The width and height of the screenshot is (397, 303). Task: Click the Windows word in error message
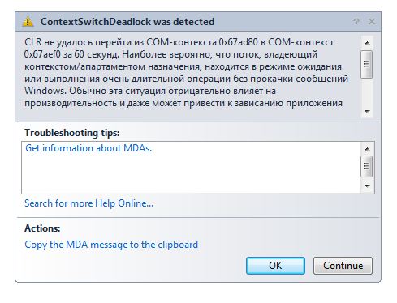tap(45, 91)
